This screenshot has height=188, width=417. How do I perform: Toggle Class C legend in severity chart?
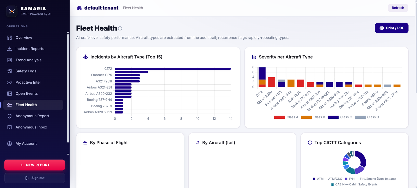click(x=340, y=117)
